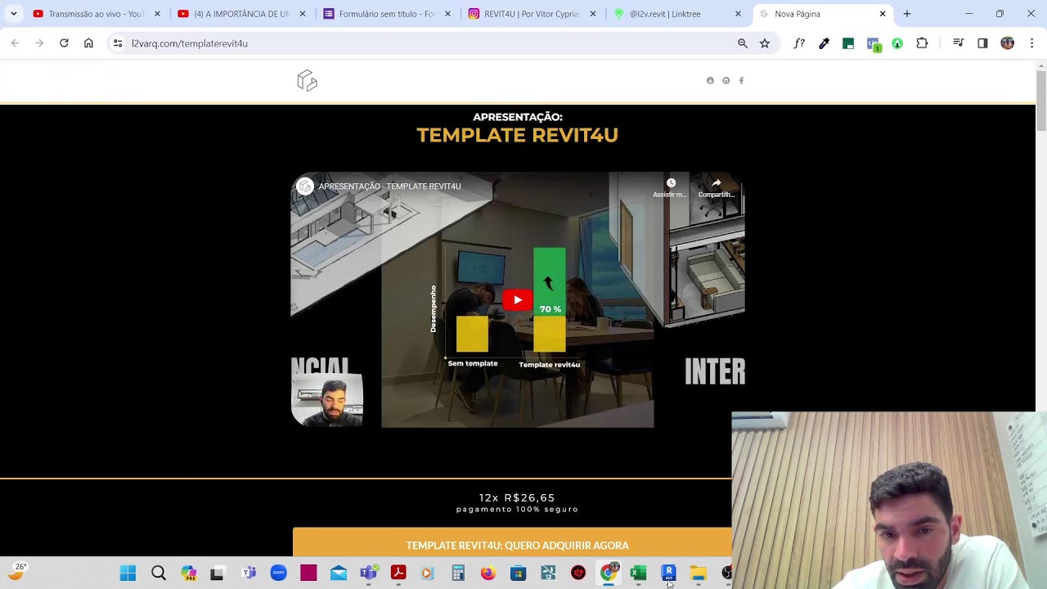Click the zoom magnifier icon in address bar

(x=743, y=43)
